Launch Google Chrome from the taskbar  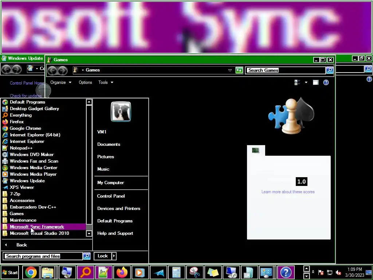pos(31,272)
